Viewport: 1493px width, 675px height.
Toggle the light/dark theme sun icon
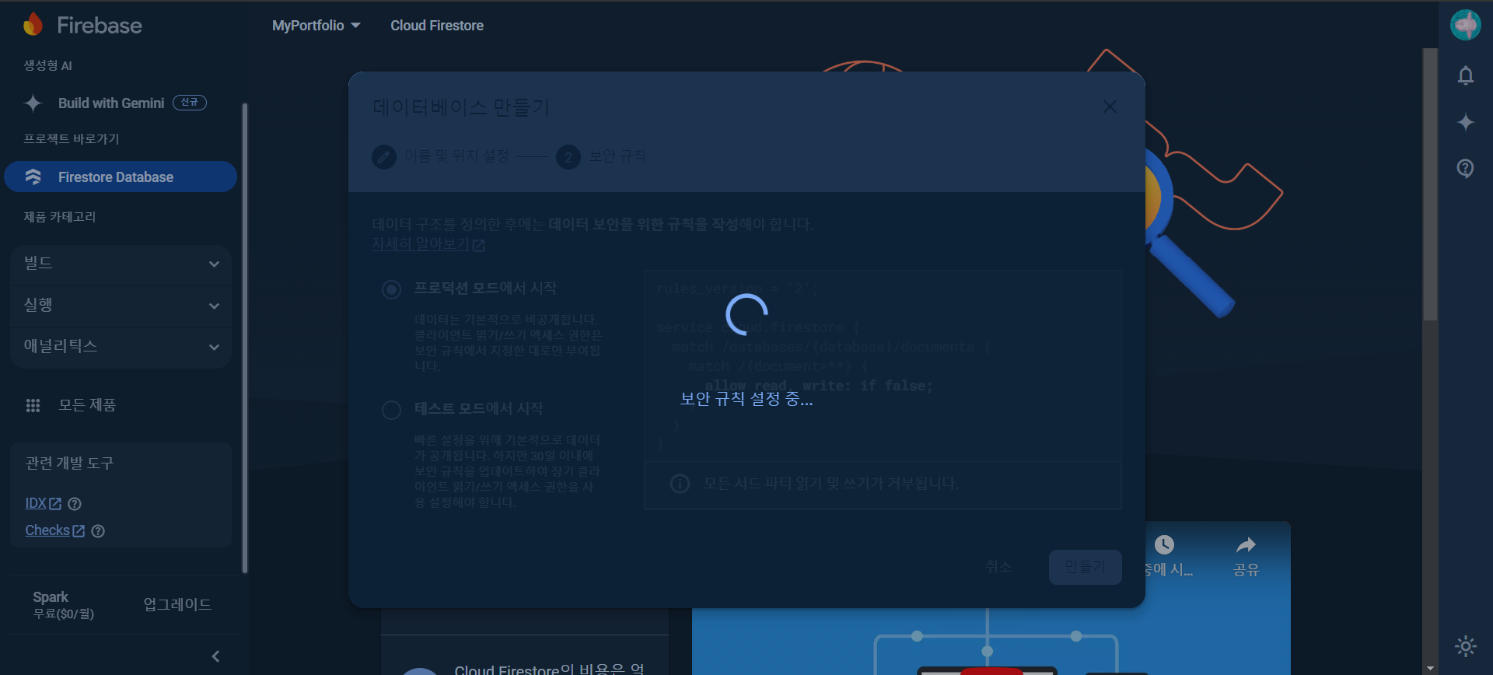click(1465, 646)
